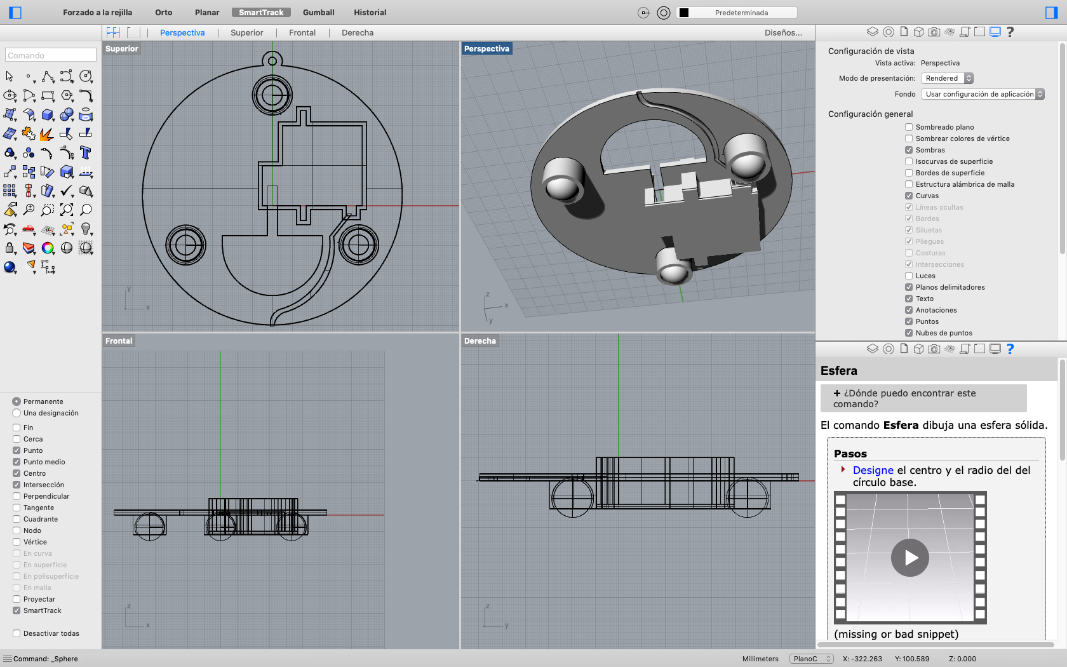
Task: Open the Layers icon in the upper panel
Action: [x=872, y=32]
